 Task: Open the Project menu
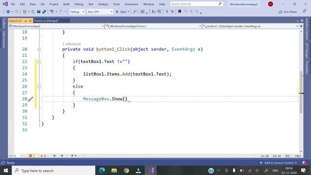click(x=54, y=4)
